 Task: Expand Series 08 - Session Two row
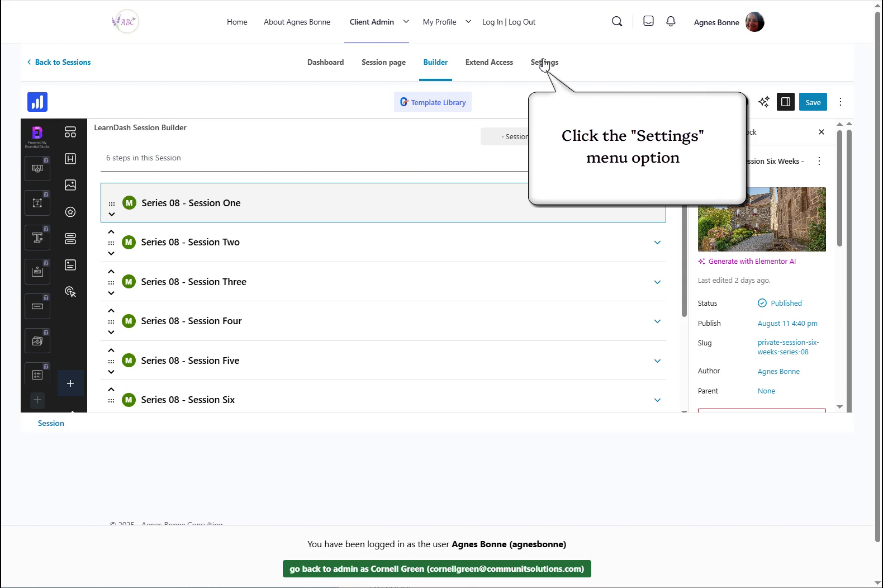[657, 243]
